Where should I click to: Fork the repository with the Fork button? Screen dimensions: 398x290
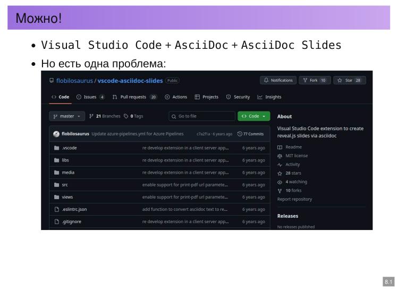[315, 80]
